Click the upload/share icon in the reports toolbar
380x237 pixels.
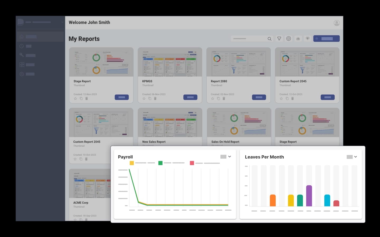coord(307,39)
